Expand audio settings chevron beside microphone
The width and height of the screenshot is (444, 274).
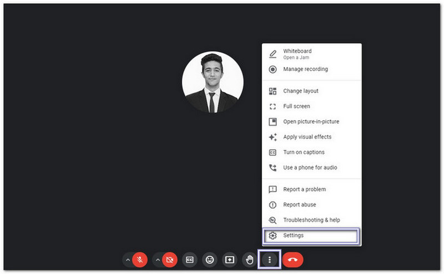pos(128,259)
